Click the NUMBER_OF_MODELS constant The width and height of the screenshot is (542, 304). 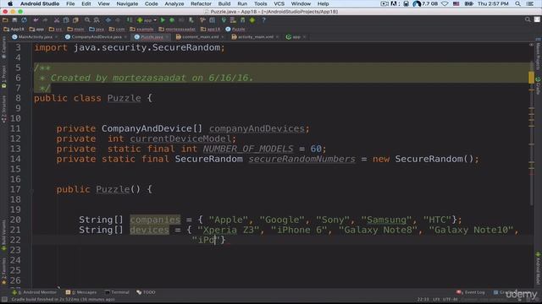tap(248, 149)
